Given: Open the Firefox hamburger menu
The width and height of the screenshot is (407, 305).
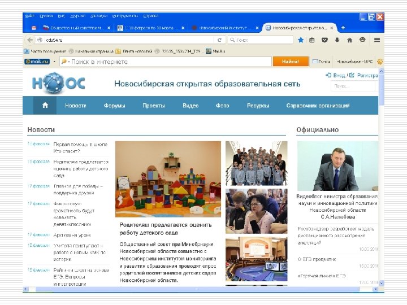Looking at the screenshot, I should pos(377,40).
